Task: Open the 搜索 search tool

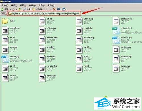Action: tap(27, 9)
